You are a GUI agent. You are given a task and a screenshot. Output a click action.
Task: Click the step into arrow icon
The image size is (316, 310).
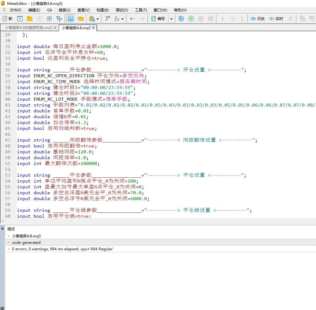point(222,19)
